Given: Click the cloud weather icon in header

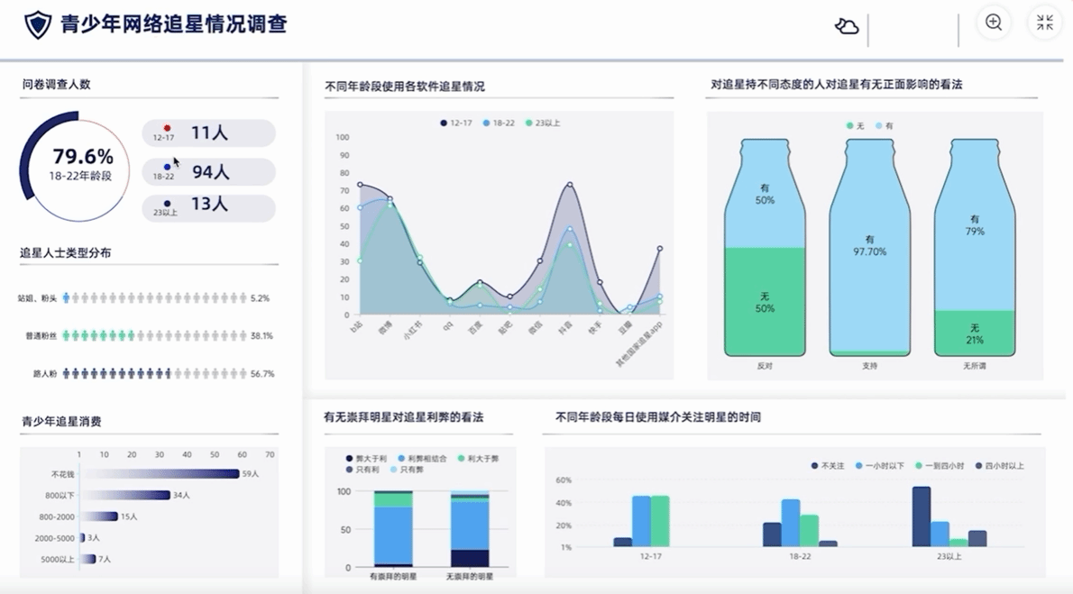Looking at the screenshot, I should tap(846, 26).
